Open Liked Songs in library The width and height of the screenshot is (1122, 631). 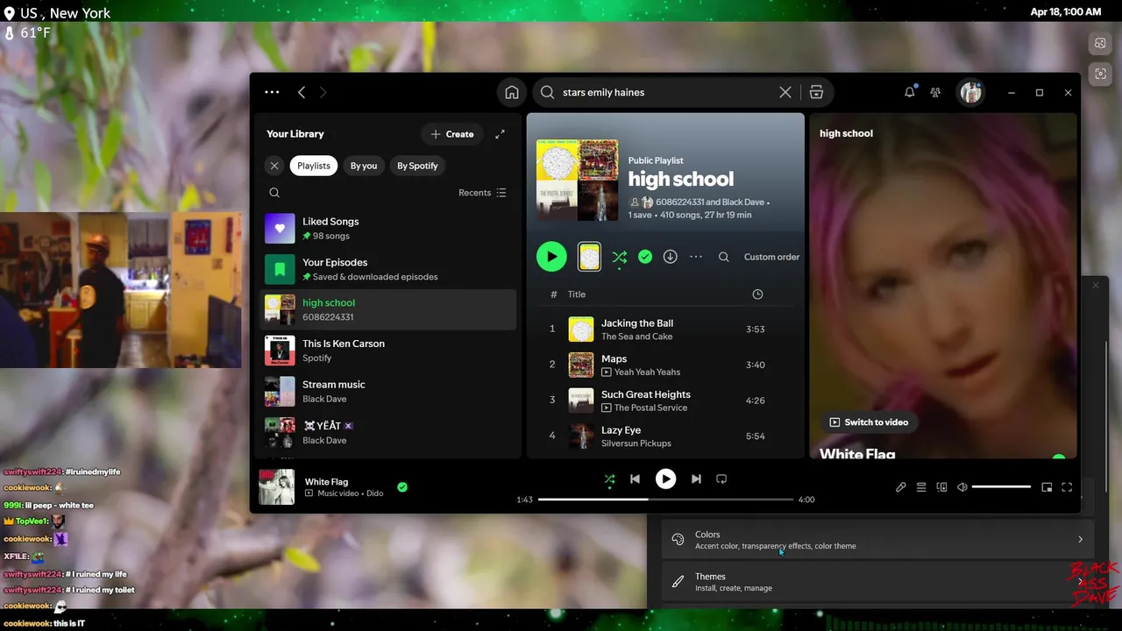tap(387, 229)
